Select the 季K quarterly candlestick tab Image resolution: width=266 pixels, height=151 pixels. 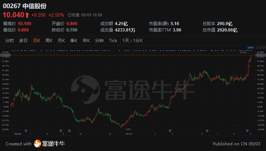[x=74, y=41]
